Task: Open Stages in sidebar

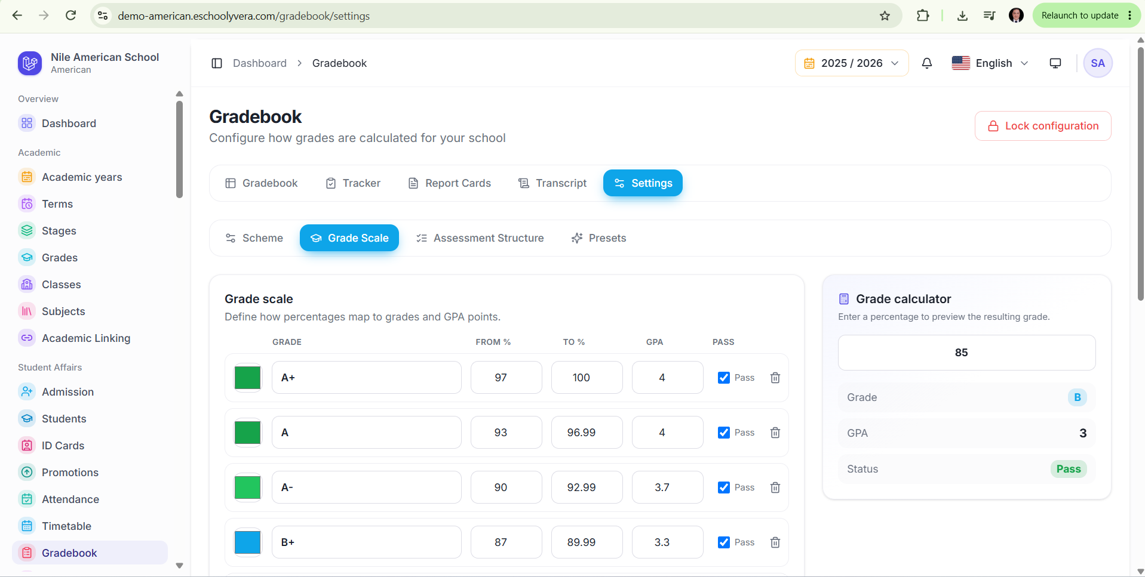Action: (90, 231)
